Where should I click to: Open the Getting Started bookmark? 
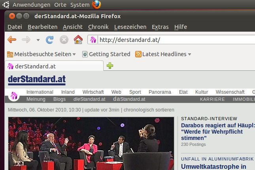point(106,54)
